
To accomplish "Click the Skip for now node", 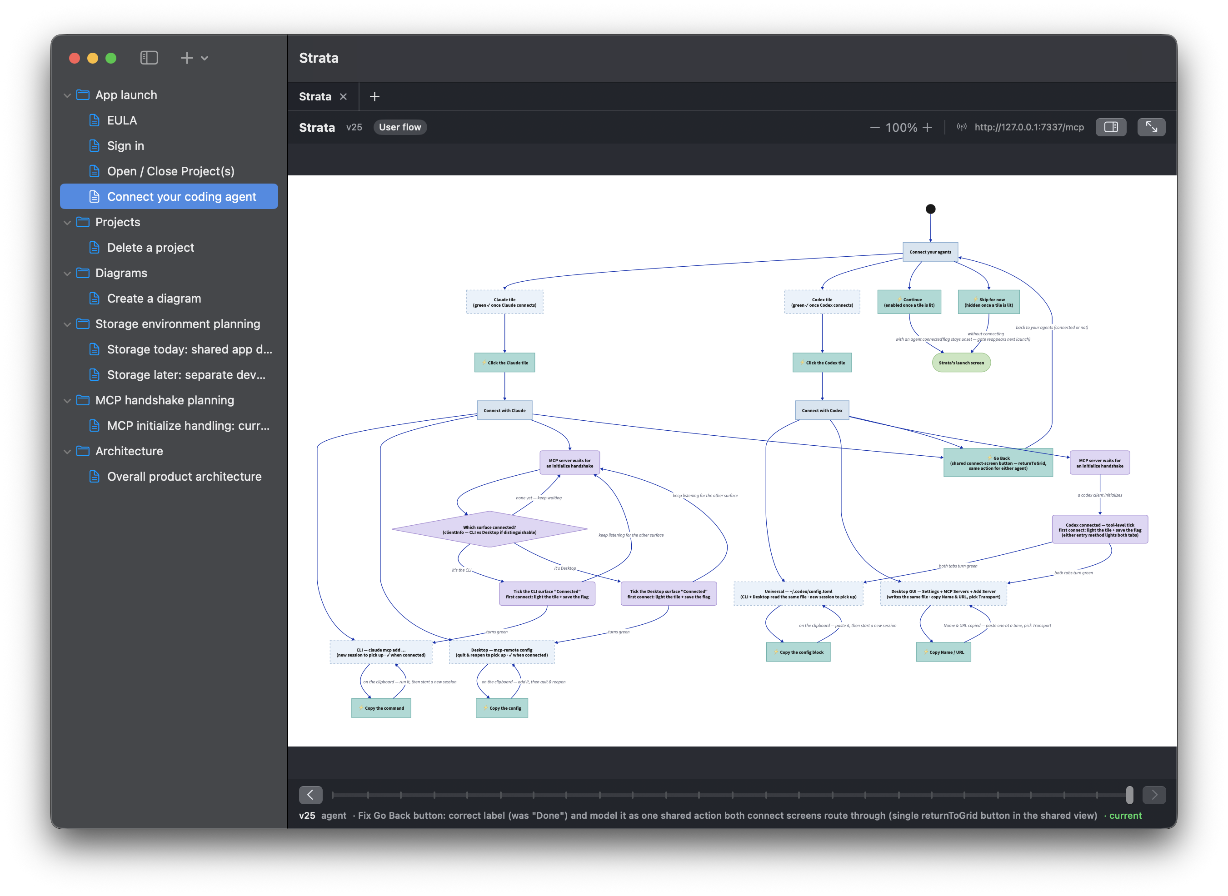I will [x=988, y=302].
